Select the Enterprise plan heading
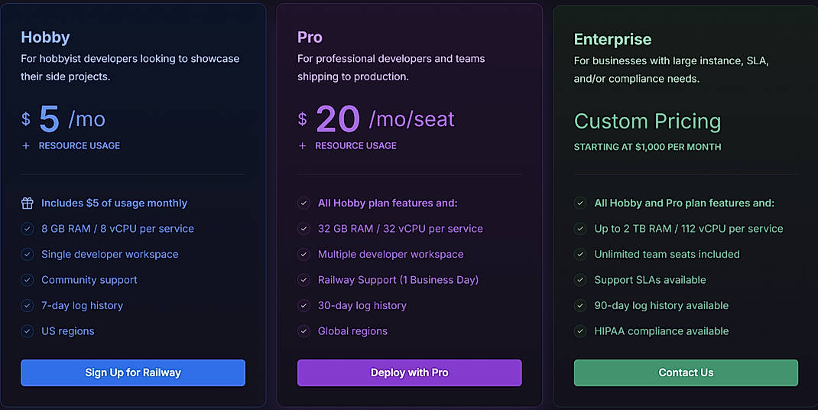 (612, 39)
